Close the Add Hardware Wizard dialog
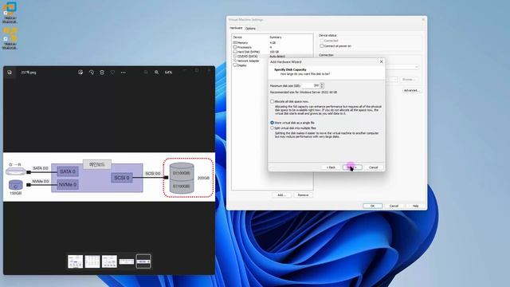The image size is (510, 287). [381, 61]
